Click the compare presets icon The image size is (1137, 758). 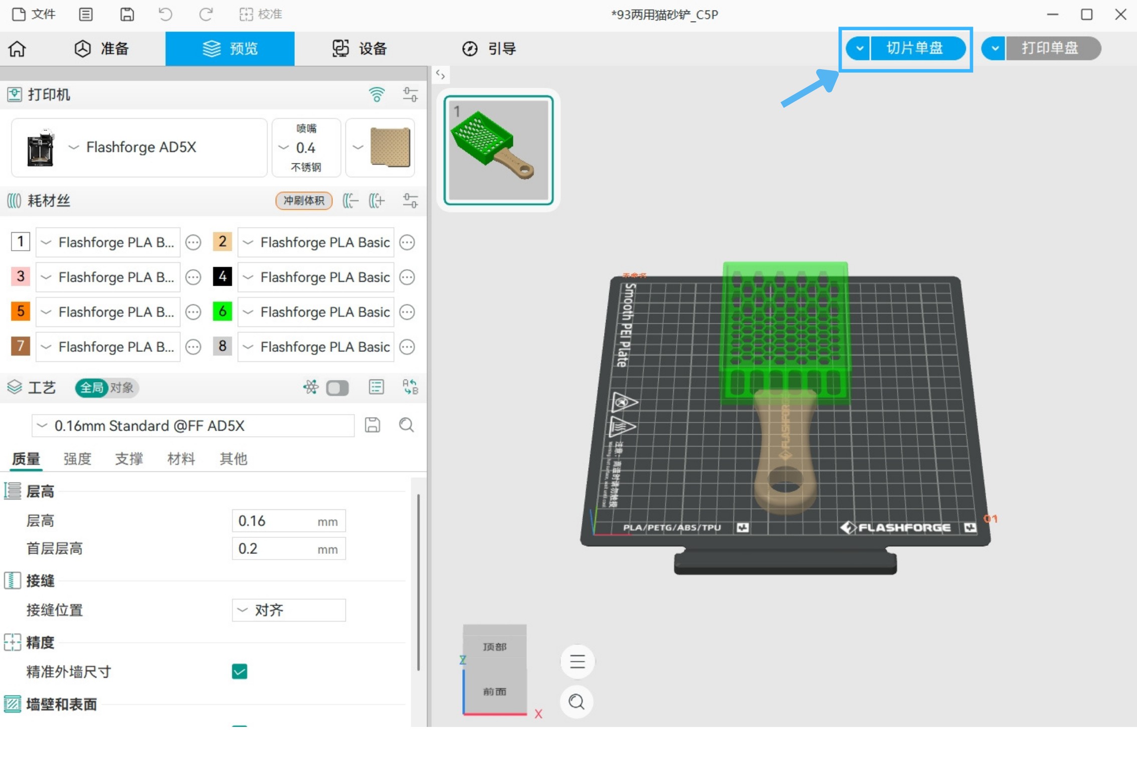point(410,387)
